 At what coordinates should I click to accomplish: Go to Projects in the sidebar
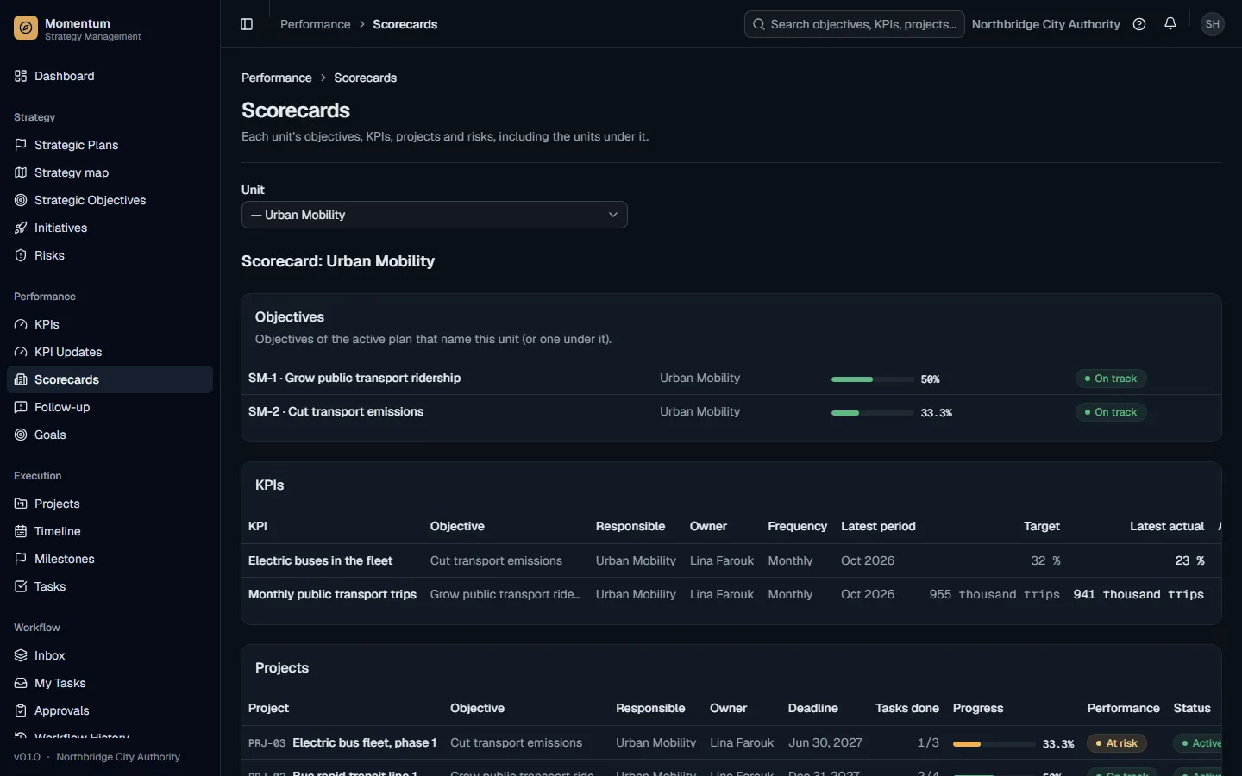110,504
